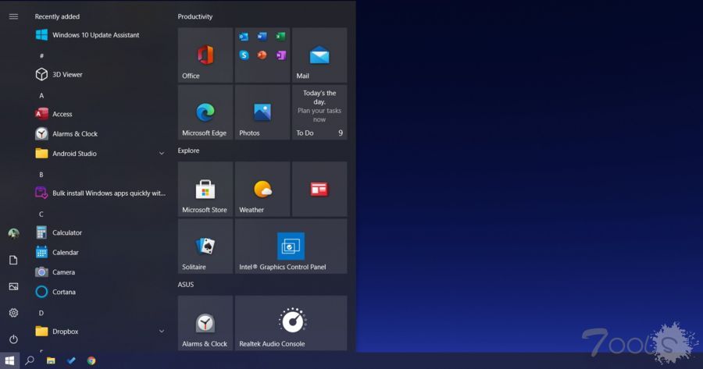This screenshot has height=369, width=703.
Task: Open the Weather tile
Action: pyautogui.click(x=262, y=190)
